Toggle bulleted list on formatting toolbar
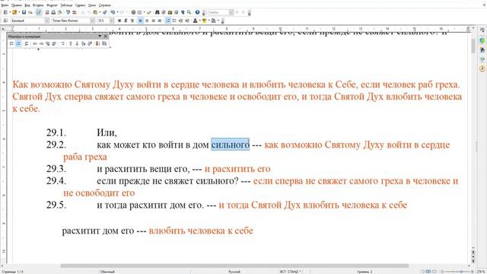487x274 pixels. (x=174, y=21)
